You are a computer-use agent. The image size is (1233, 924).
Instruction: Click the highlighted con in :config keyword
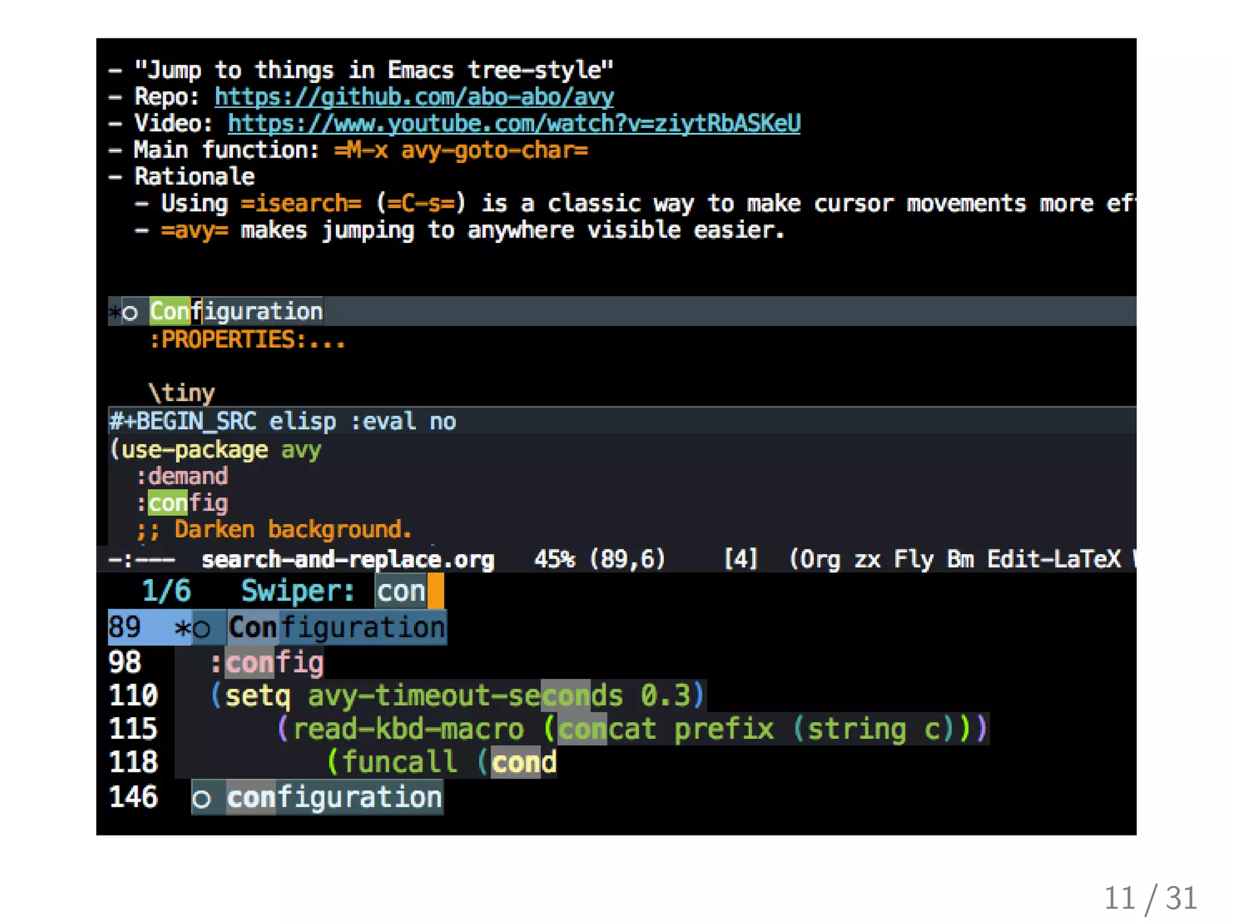pyautogui.click(x=168, y=503)
